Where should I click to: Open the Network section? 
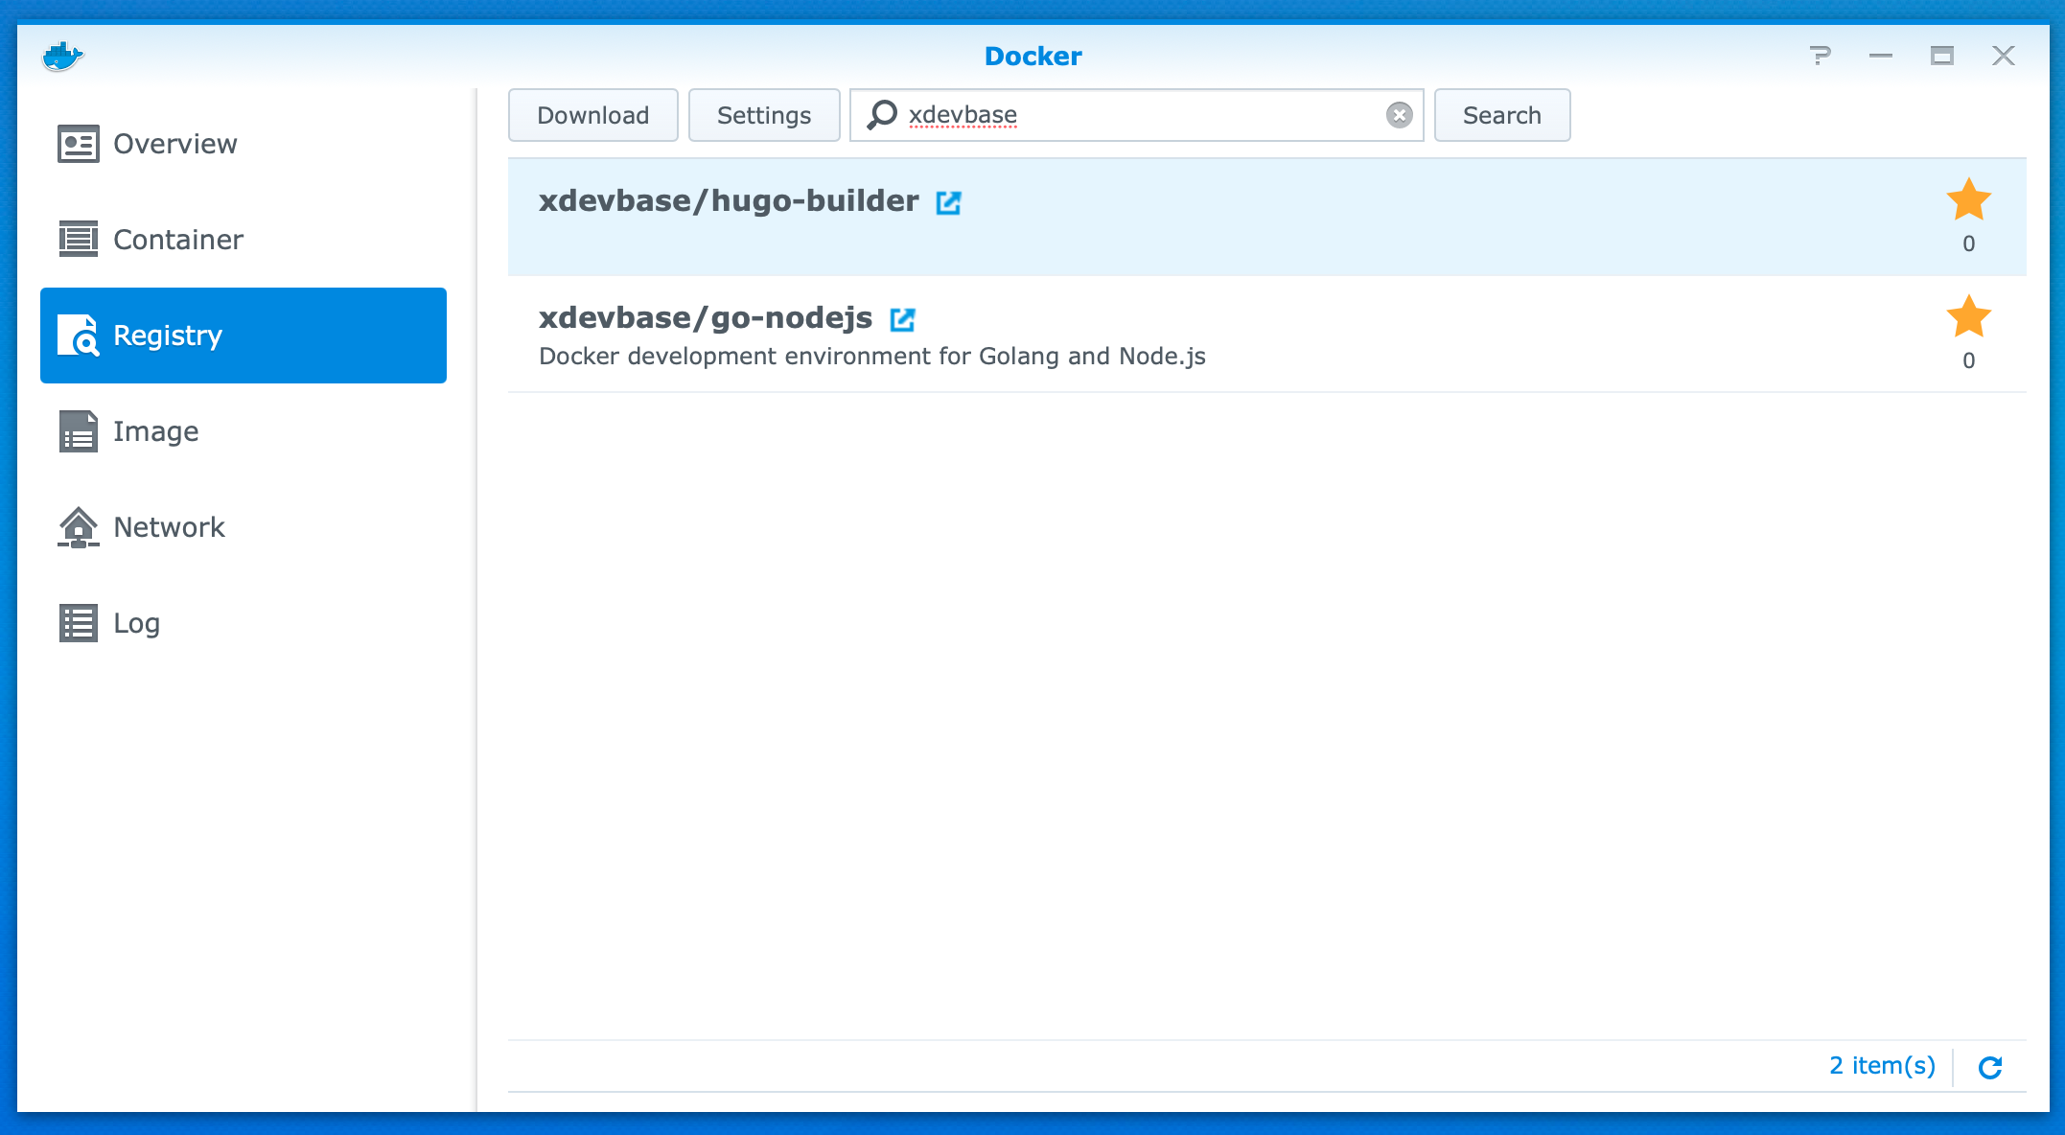[x=168, y=526]
